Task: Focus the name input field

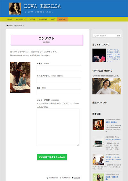Action: (x=59, y=68)
